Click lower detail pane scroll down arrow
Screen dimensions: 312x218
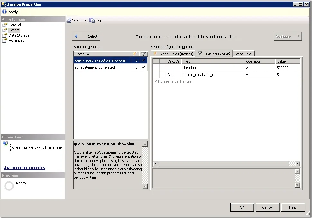tap(297, 185)
